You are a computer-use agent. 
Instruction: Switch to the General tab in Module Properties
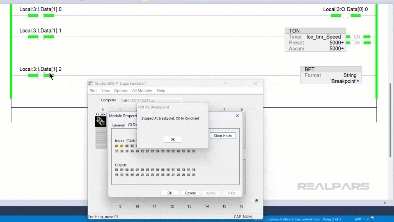click(118, 125)
